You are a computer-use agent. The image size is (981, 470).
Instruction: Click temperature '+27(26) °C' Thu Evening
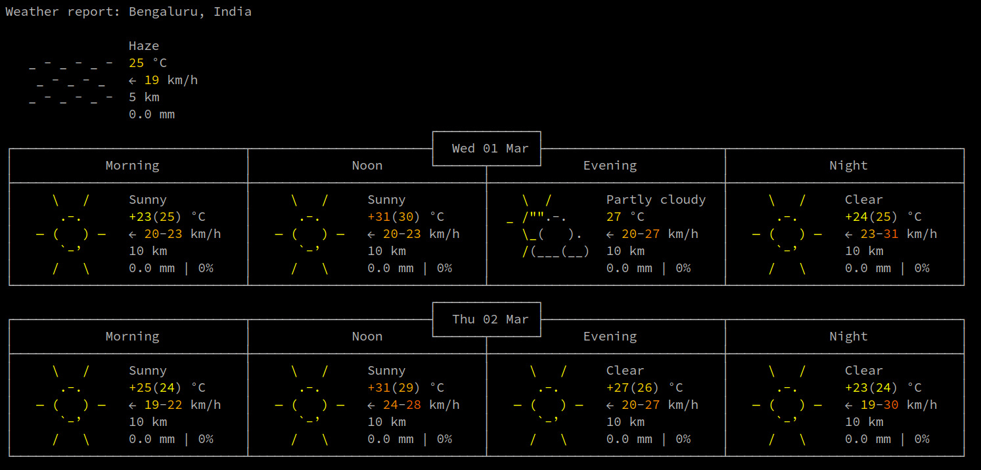click(645, 388)
